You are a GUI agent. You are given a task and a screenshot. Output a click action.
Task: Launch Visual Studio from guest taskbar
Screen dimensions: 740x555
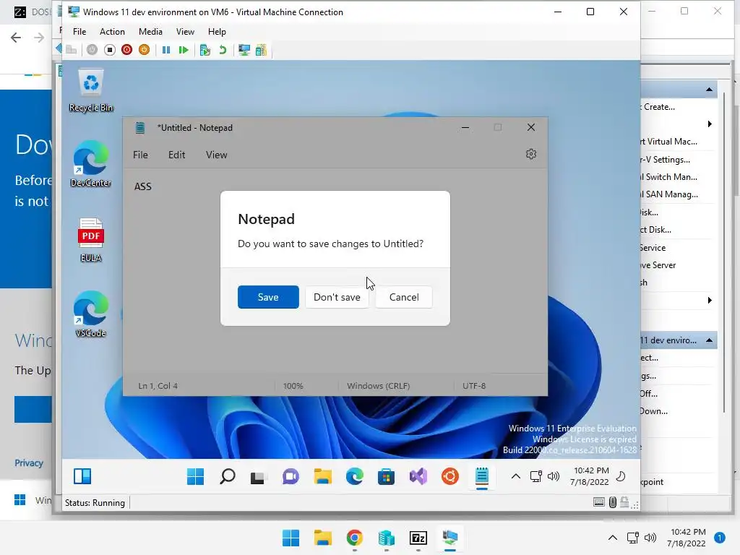pos(418,477)
